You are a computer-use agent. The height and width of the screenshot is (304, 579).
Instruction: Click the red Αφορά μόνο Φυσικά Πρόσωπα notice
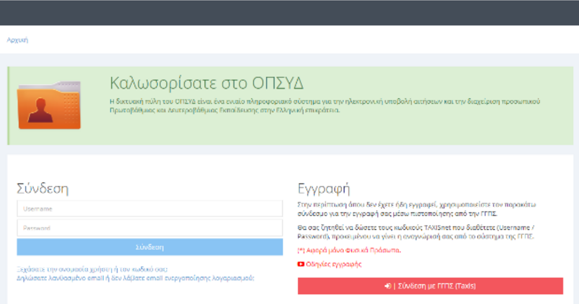[349, 250]
